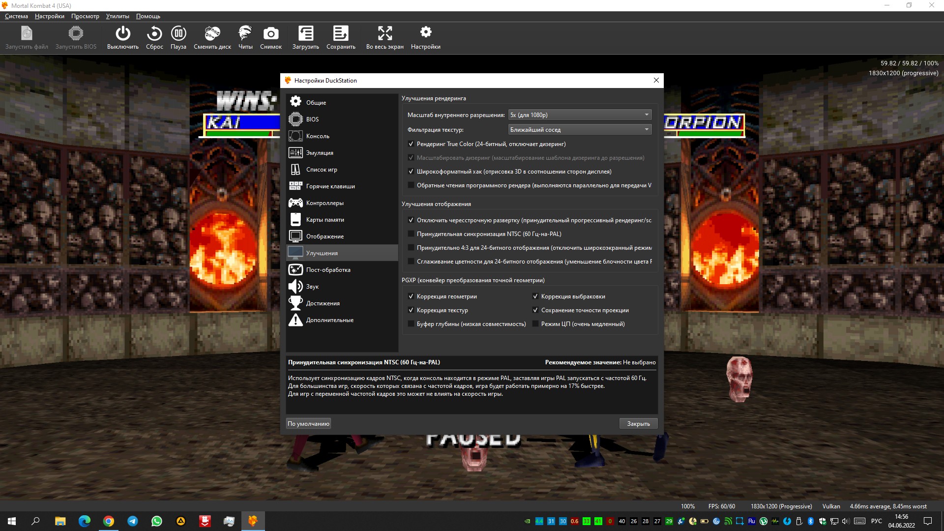Toggle Отключить чересстрочную развертку checkbox
The width and height of the screenshot is (944, 531).
coord(411,220)
